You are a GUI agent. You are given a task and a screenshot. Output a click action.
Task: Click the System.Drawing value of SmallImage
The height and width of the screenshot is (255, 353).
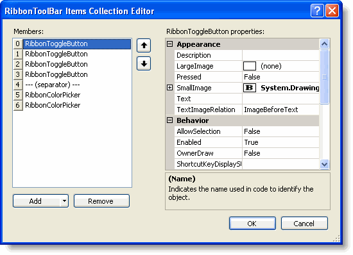coord(289,88)
